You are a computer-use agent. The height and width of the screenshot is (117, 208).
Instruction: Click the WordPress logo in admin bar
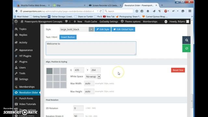pyautogui.click(x=16, y=21)
